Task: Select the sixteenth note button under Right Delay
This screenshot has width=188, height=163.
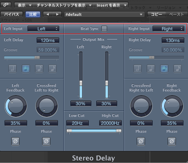Action: tap(178, 69)
